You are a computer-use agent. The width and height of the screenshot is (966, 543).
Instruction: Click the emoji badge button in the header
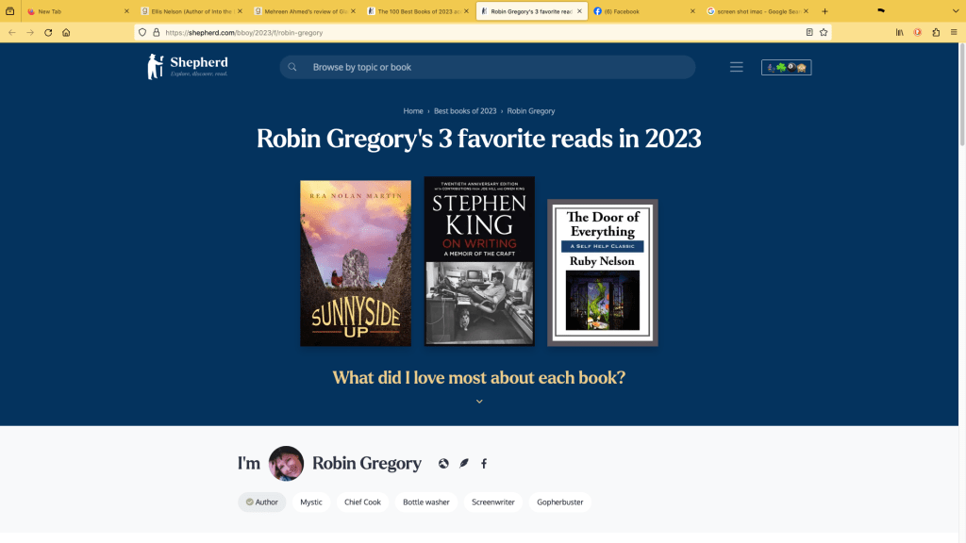(x=786, y=67)
